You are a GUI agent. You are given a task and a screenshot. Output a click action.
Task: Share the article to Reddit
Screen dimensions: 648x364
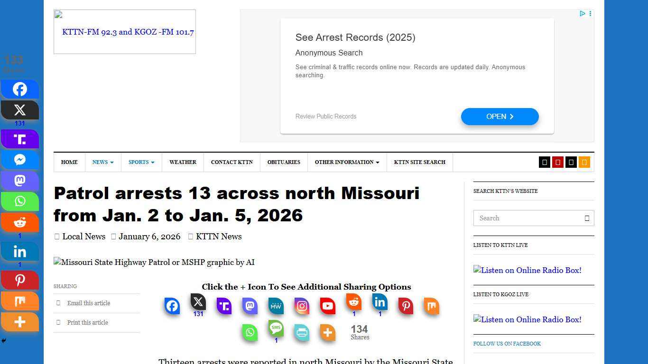353,306
